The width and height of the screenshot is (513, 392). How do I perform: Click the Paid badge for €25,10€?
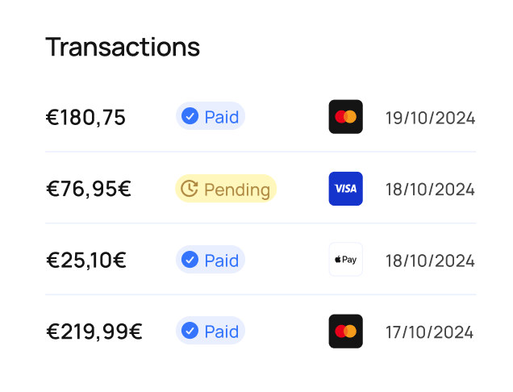[211, 260]
